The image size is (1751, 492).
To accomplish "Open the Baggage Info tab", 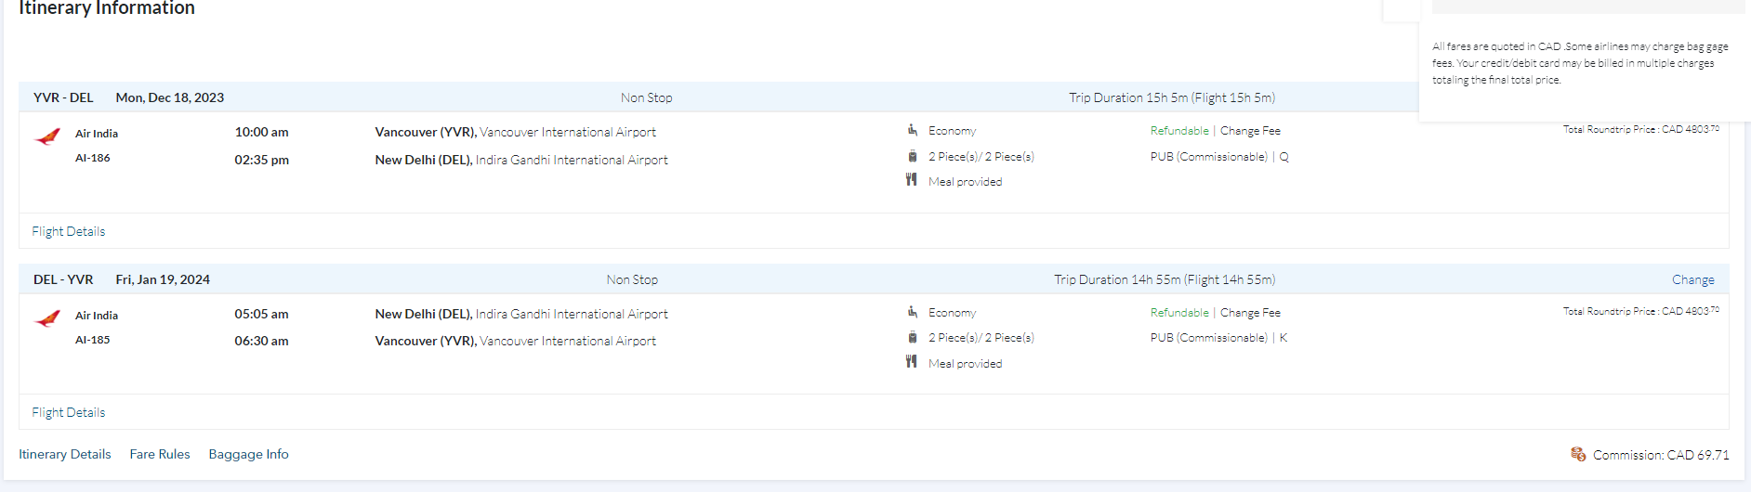I will pyautogui.click(x=248, y=454).
